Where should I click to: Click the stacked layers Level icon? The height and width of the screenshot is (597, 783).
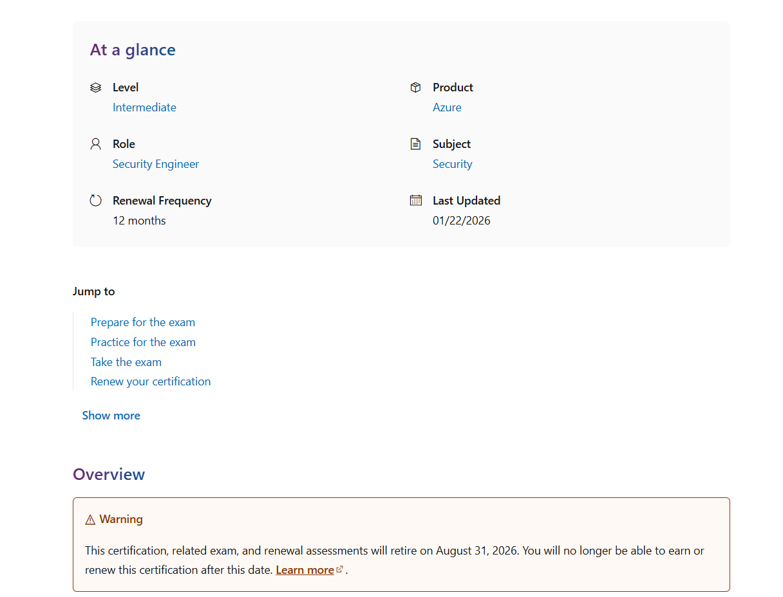[96, 87]
